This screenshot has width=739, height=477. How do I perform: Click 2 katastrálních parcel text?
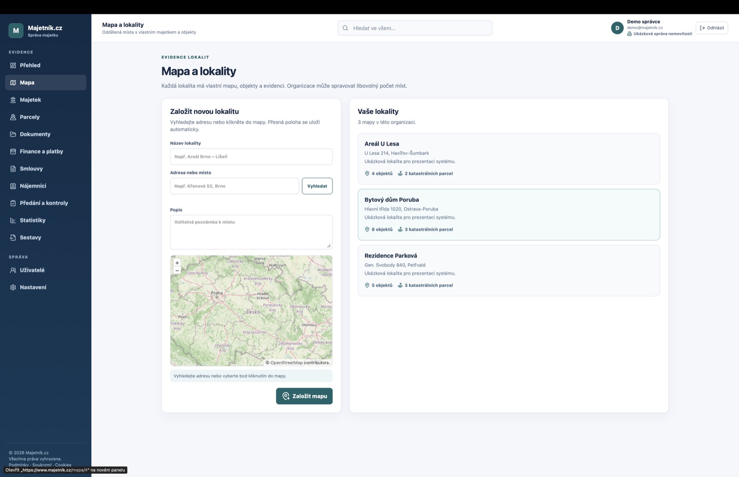pyautogui.click(x=429, y=173)
